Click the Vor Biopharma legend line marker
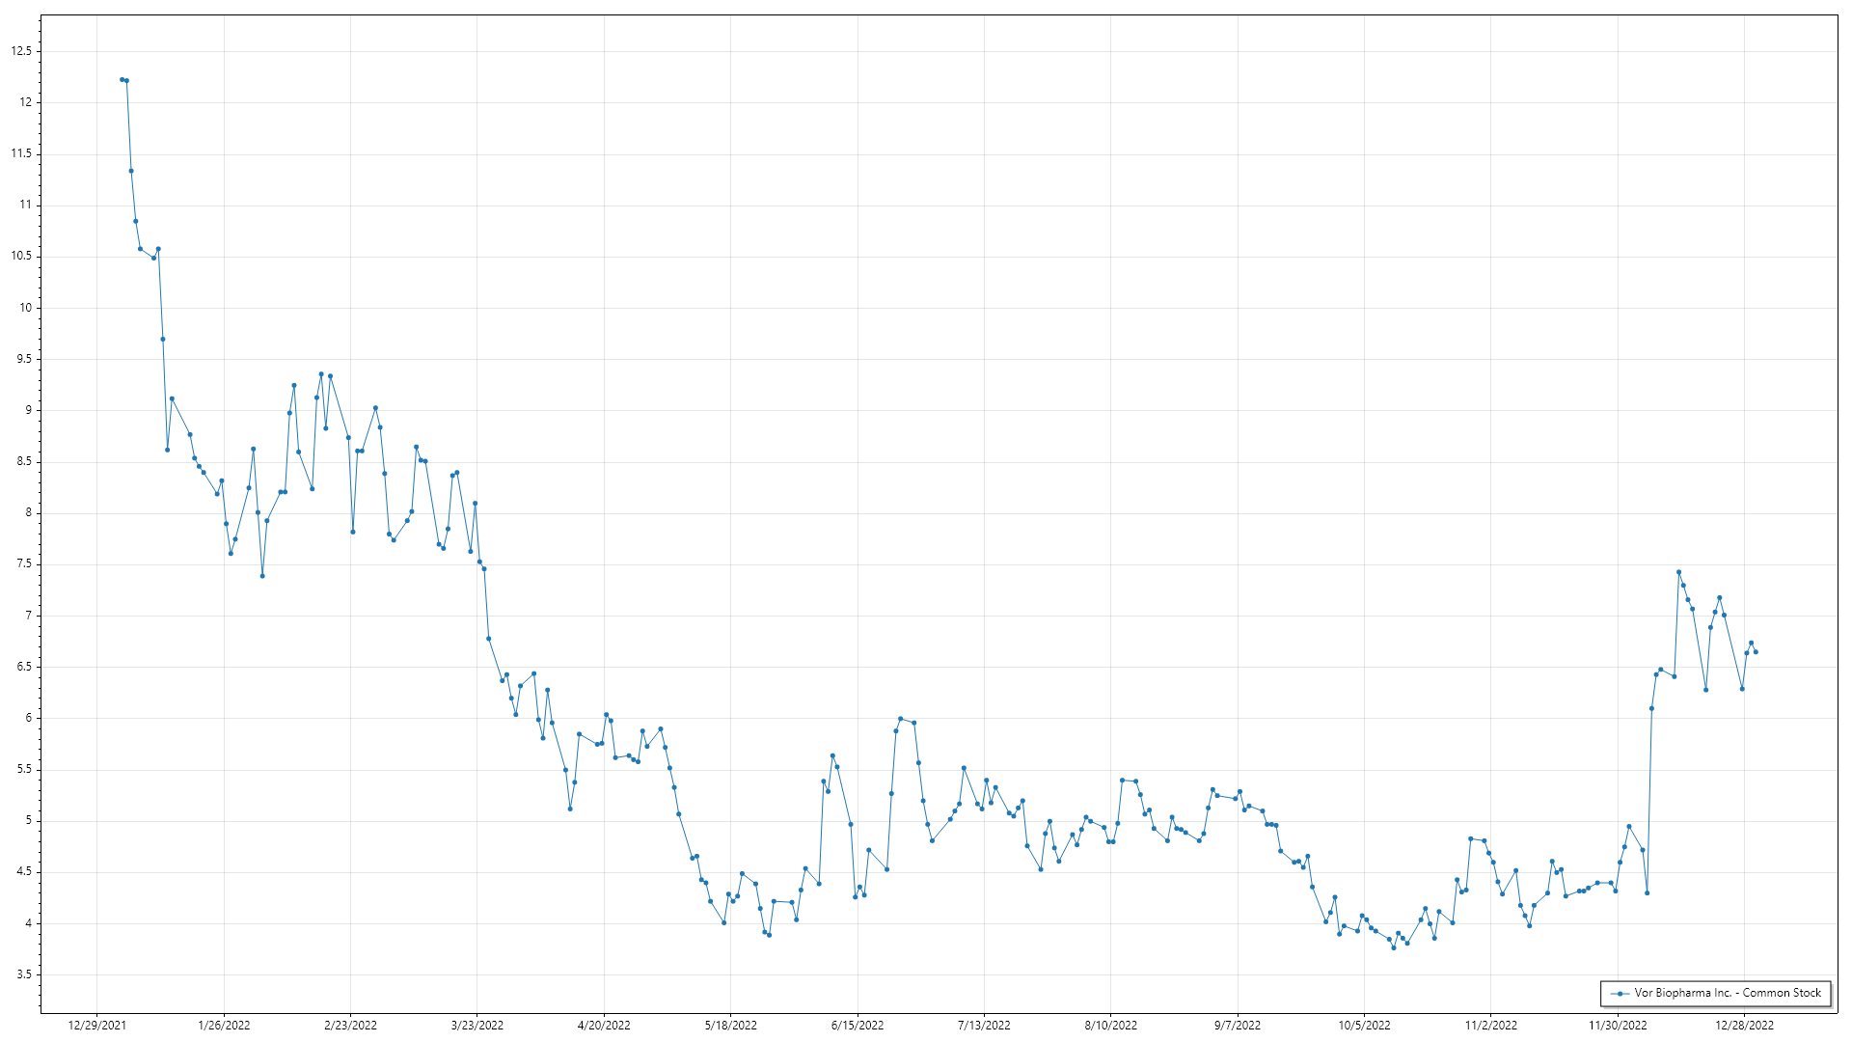1852x1042 pixels. 1620,993
